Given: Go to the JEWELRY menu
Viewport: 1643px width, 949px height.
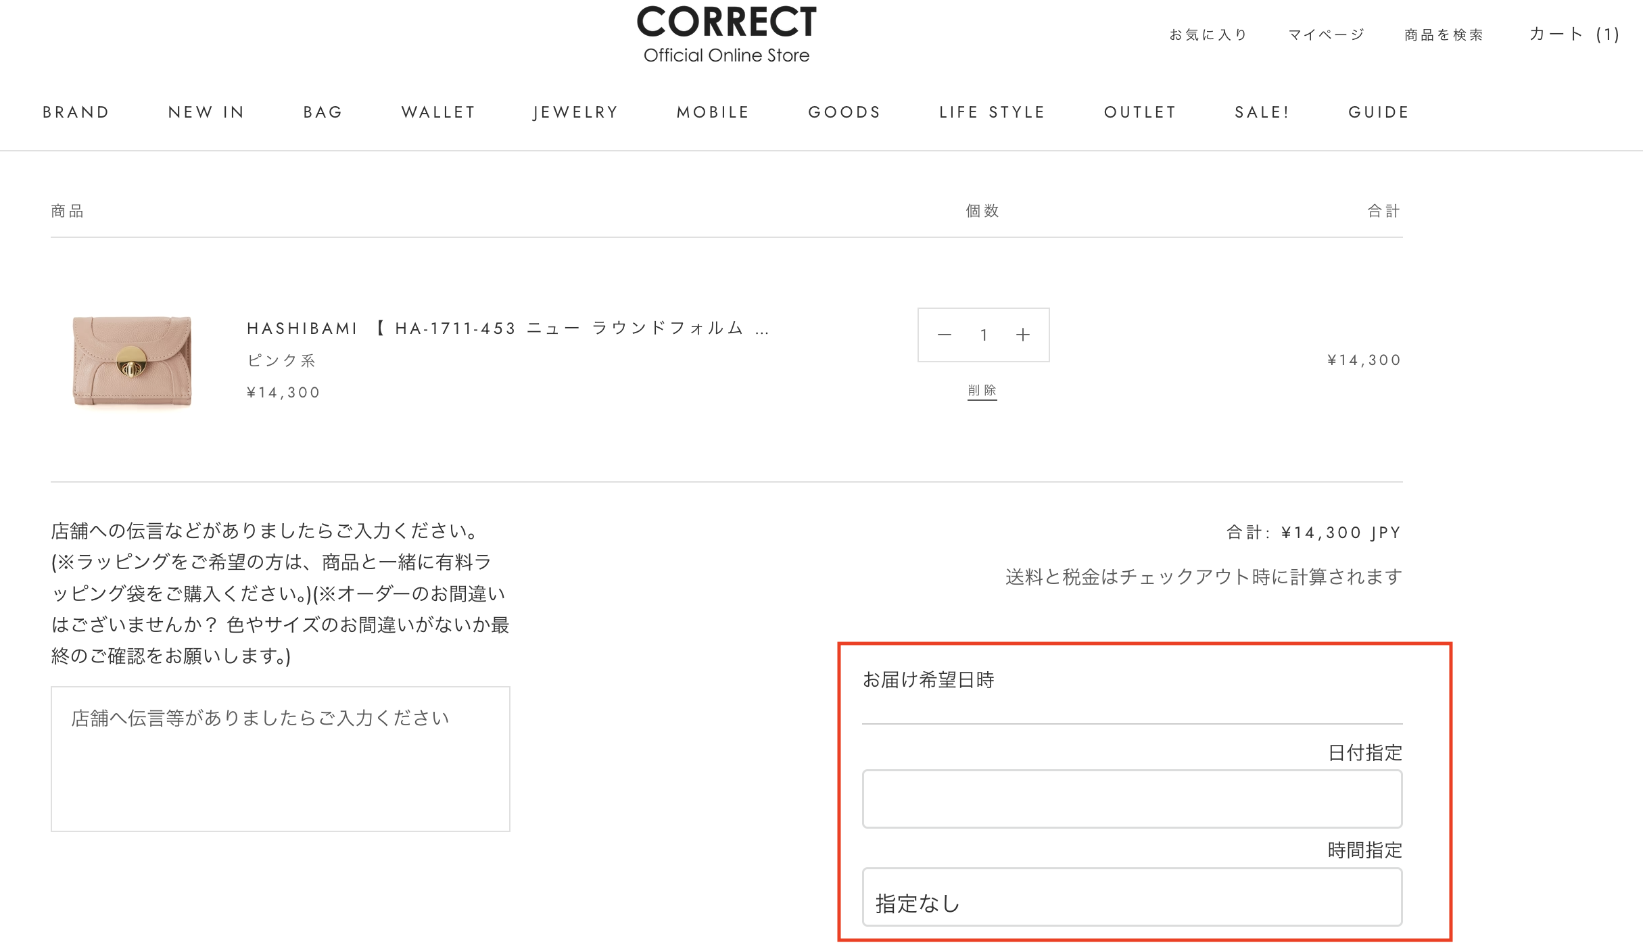Looking at the screenshot, I should (575, 112).
